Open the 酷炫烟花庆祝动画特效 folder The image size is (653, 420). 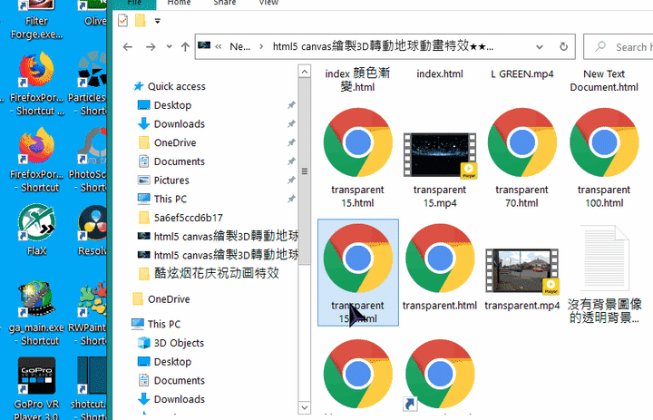[x=216, y=273]
